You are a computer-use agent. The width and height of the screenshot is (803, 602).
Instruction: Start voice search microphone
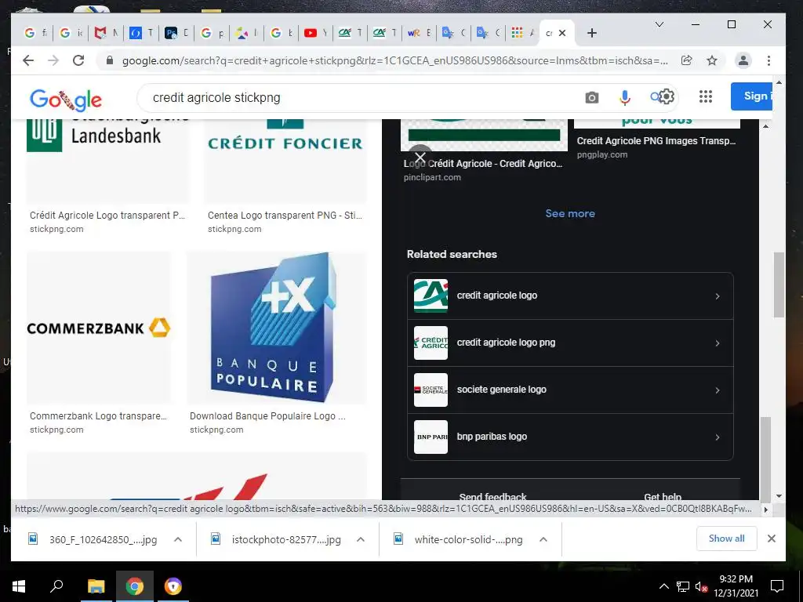[x=624, y=97]
